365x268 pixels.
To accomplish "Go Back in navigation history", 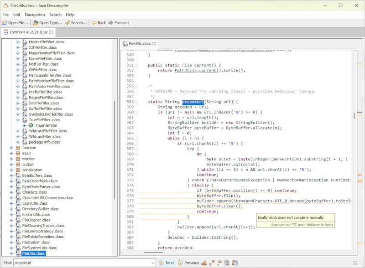I will 99,23.
